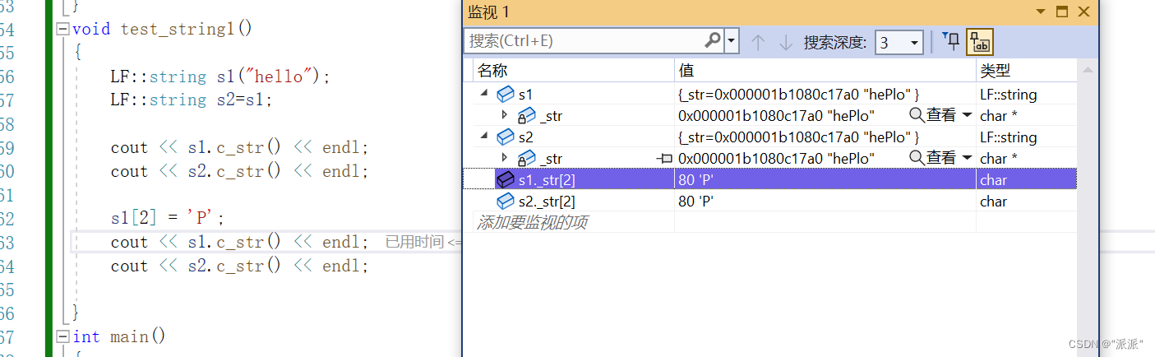Collapse the main function outline box

point(62,336)
